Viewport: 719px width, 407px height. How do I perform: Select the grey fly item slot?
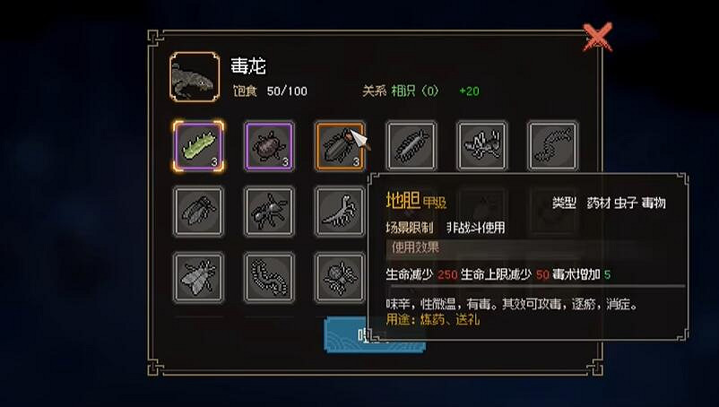pyautogui.click(x=198, y=277)
